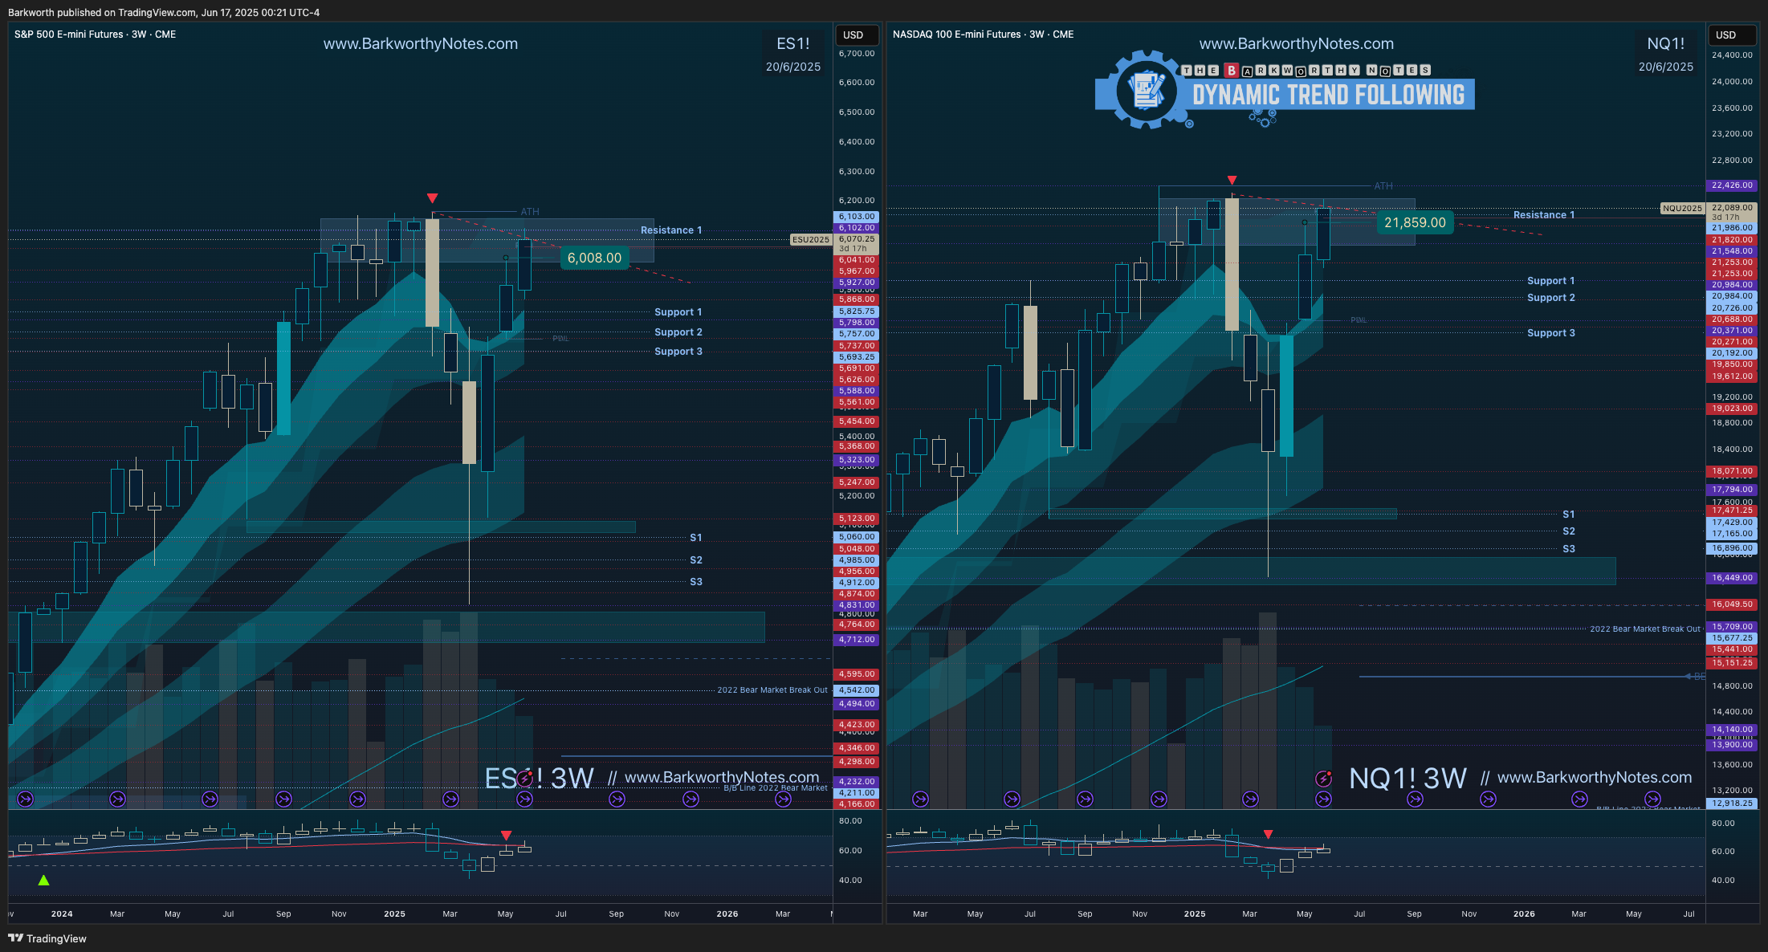This screenshot has width=1768, height=952.
Task: Click the S3 label in NASDAQ chart
Action: point(1569,549)
